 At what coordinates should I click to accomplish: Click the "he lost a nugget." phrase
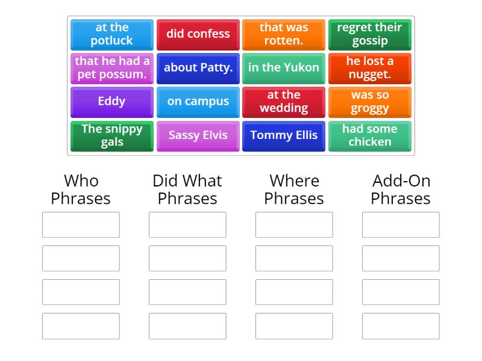tap(370, 68)
